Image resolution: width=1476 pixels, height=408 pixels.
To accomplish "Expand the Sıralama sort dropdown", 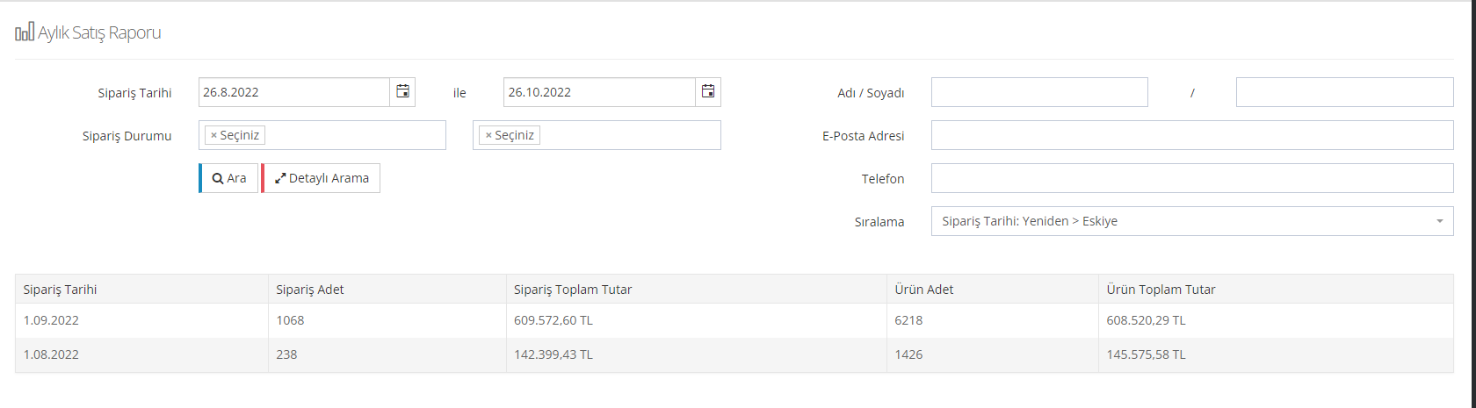I will (1192, 221).
